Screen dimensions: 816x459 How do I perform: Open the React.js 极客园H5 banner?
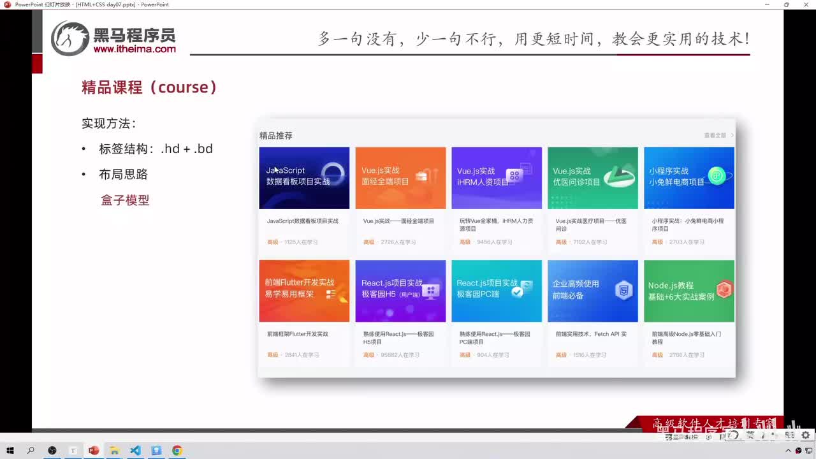coord(400,291)
